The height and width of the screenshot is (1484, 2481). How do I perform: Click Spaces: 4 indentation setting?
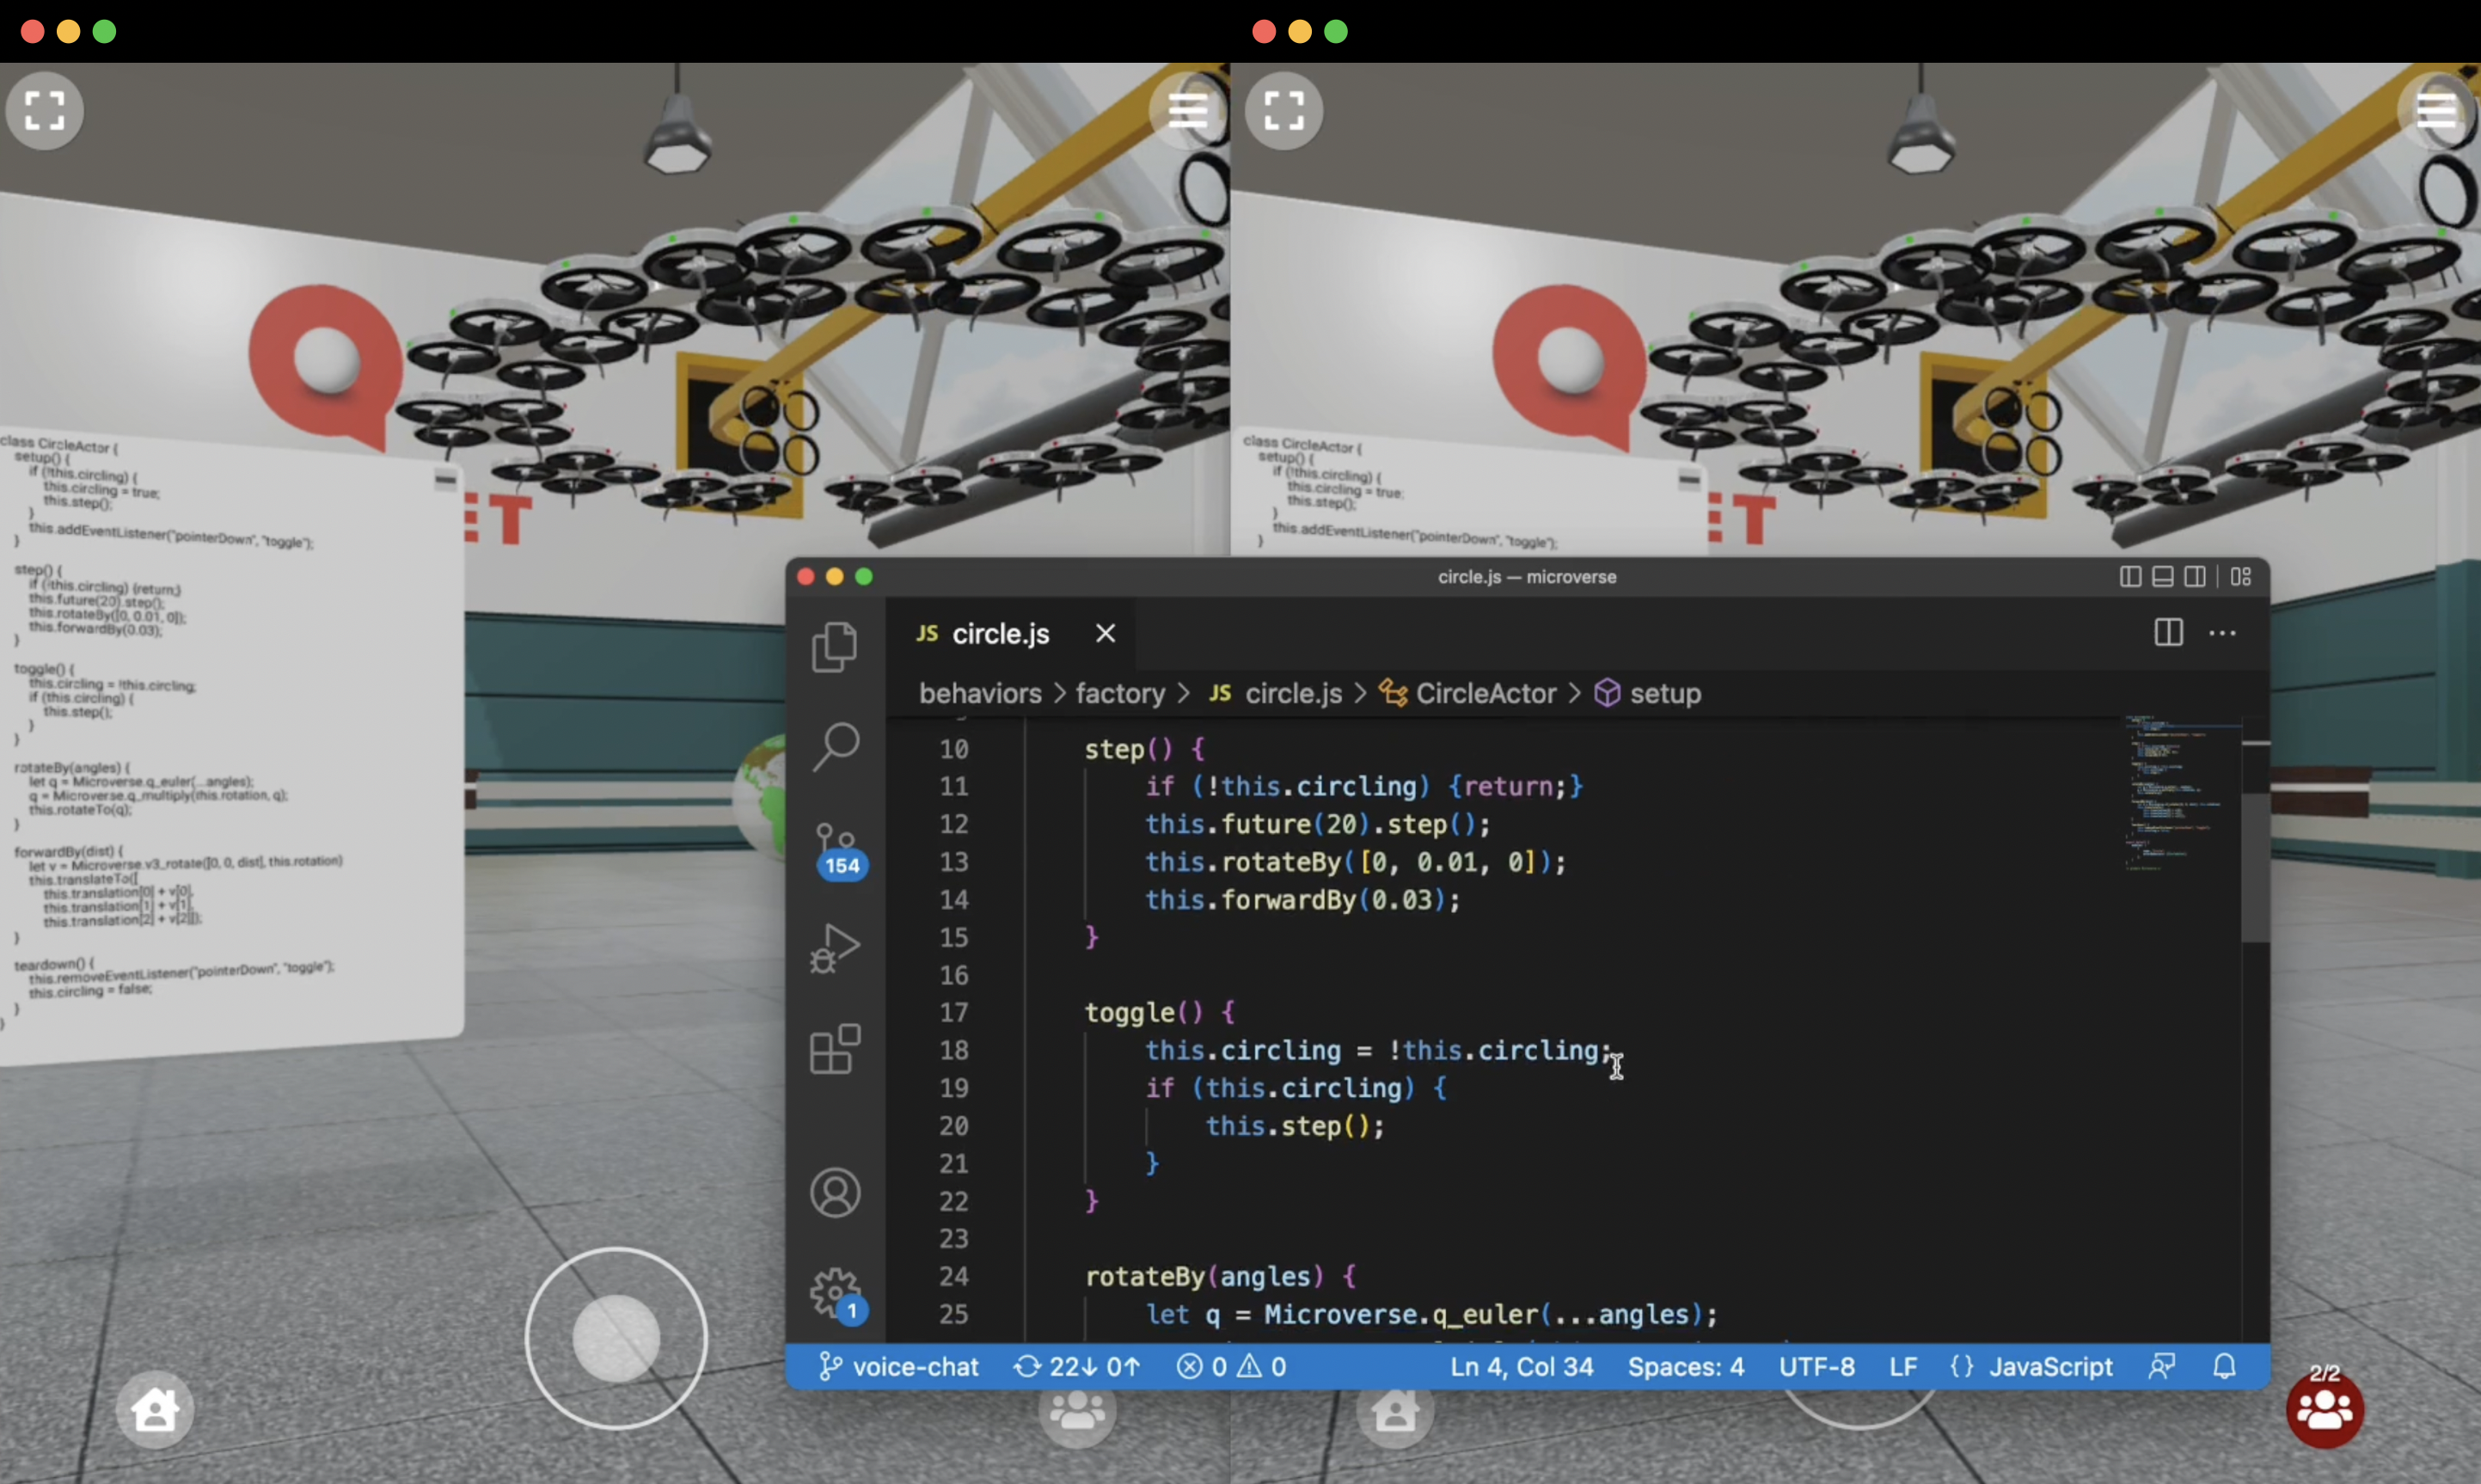click(1685, 1366)
